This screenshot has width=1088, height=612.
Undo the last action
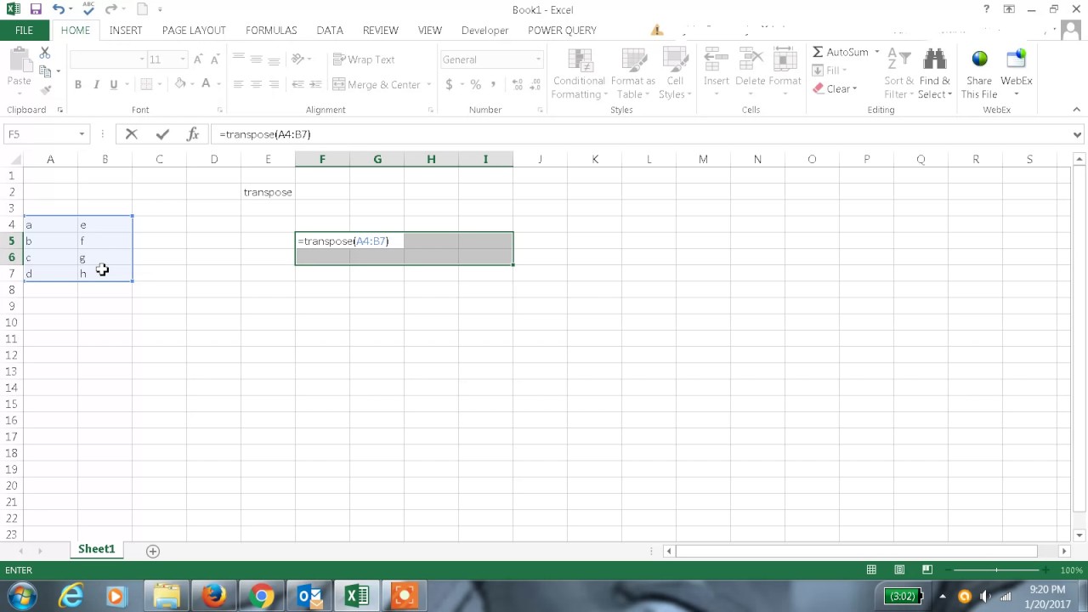pyautogui.click(x=58, y=9)
